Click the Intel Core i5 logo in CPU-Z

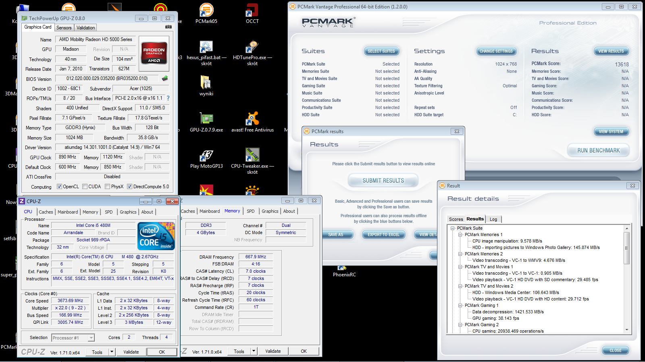(156, 236)
